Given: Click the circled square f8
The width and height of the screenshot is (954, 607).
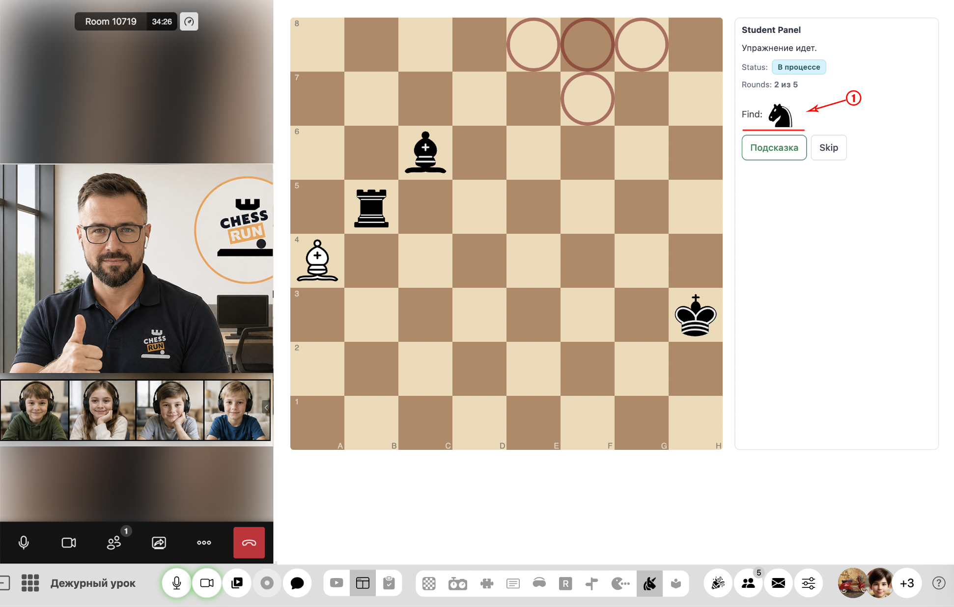Looking at the screenshot, I should click(x=588, y=45).
